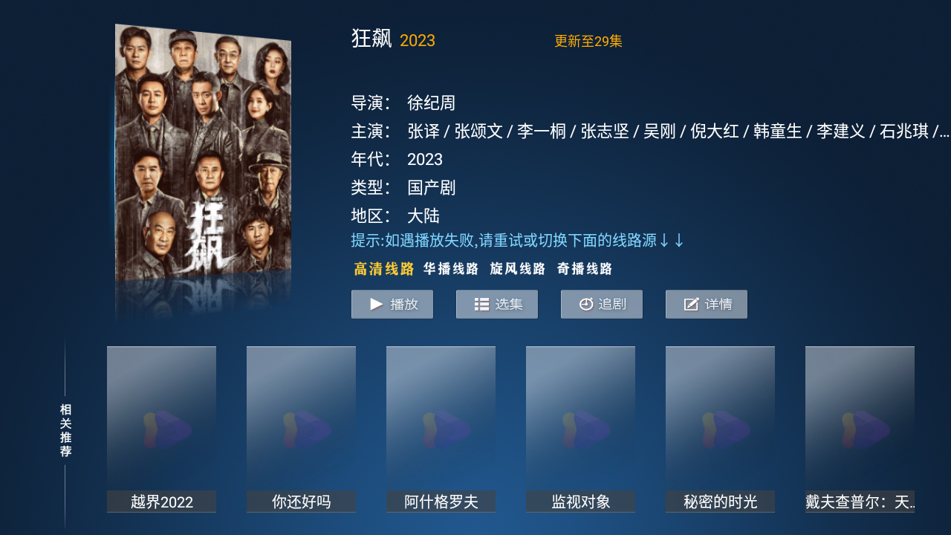Open the 监视对象 recommendation
This screenshot has height=535, width=951.
pos(580,429)
